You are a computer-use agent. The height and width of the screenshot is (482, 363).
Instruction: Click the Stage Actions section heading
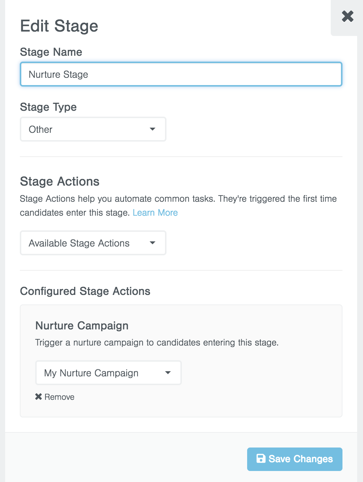60,182
